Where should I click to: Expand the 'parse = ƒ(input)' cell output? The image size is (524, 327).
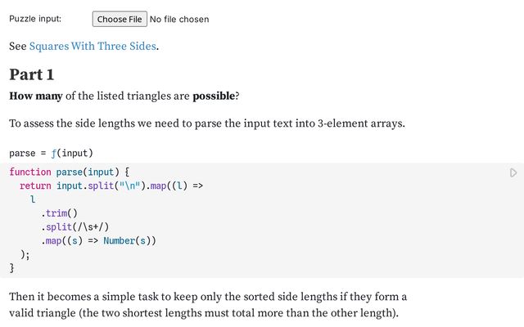click(51, 153)
